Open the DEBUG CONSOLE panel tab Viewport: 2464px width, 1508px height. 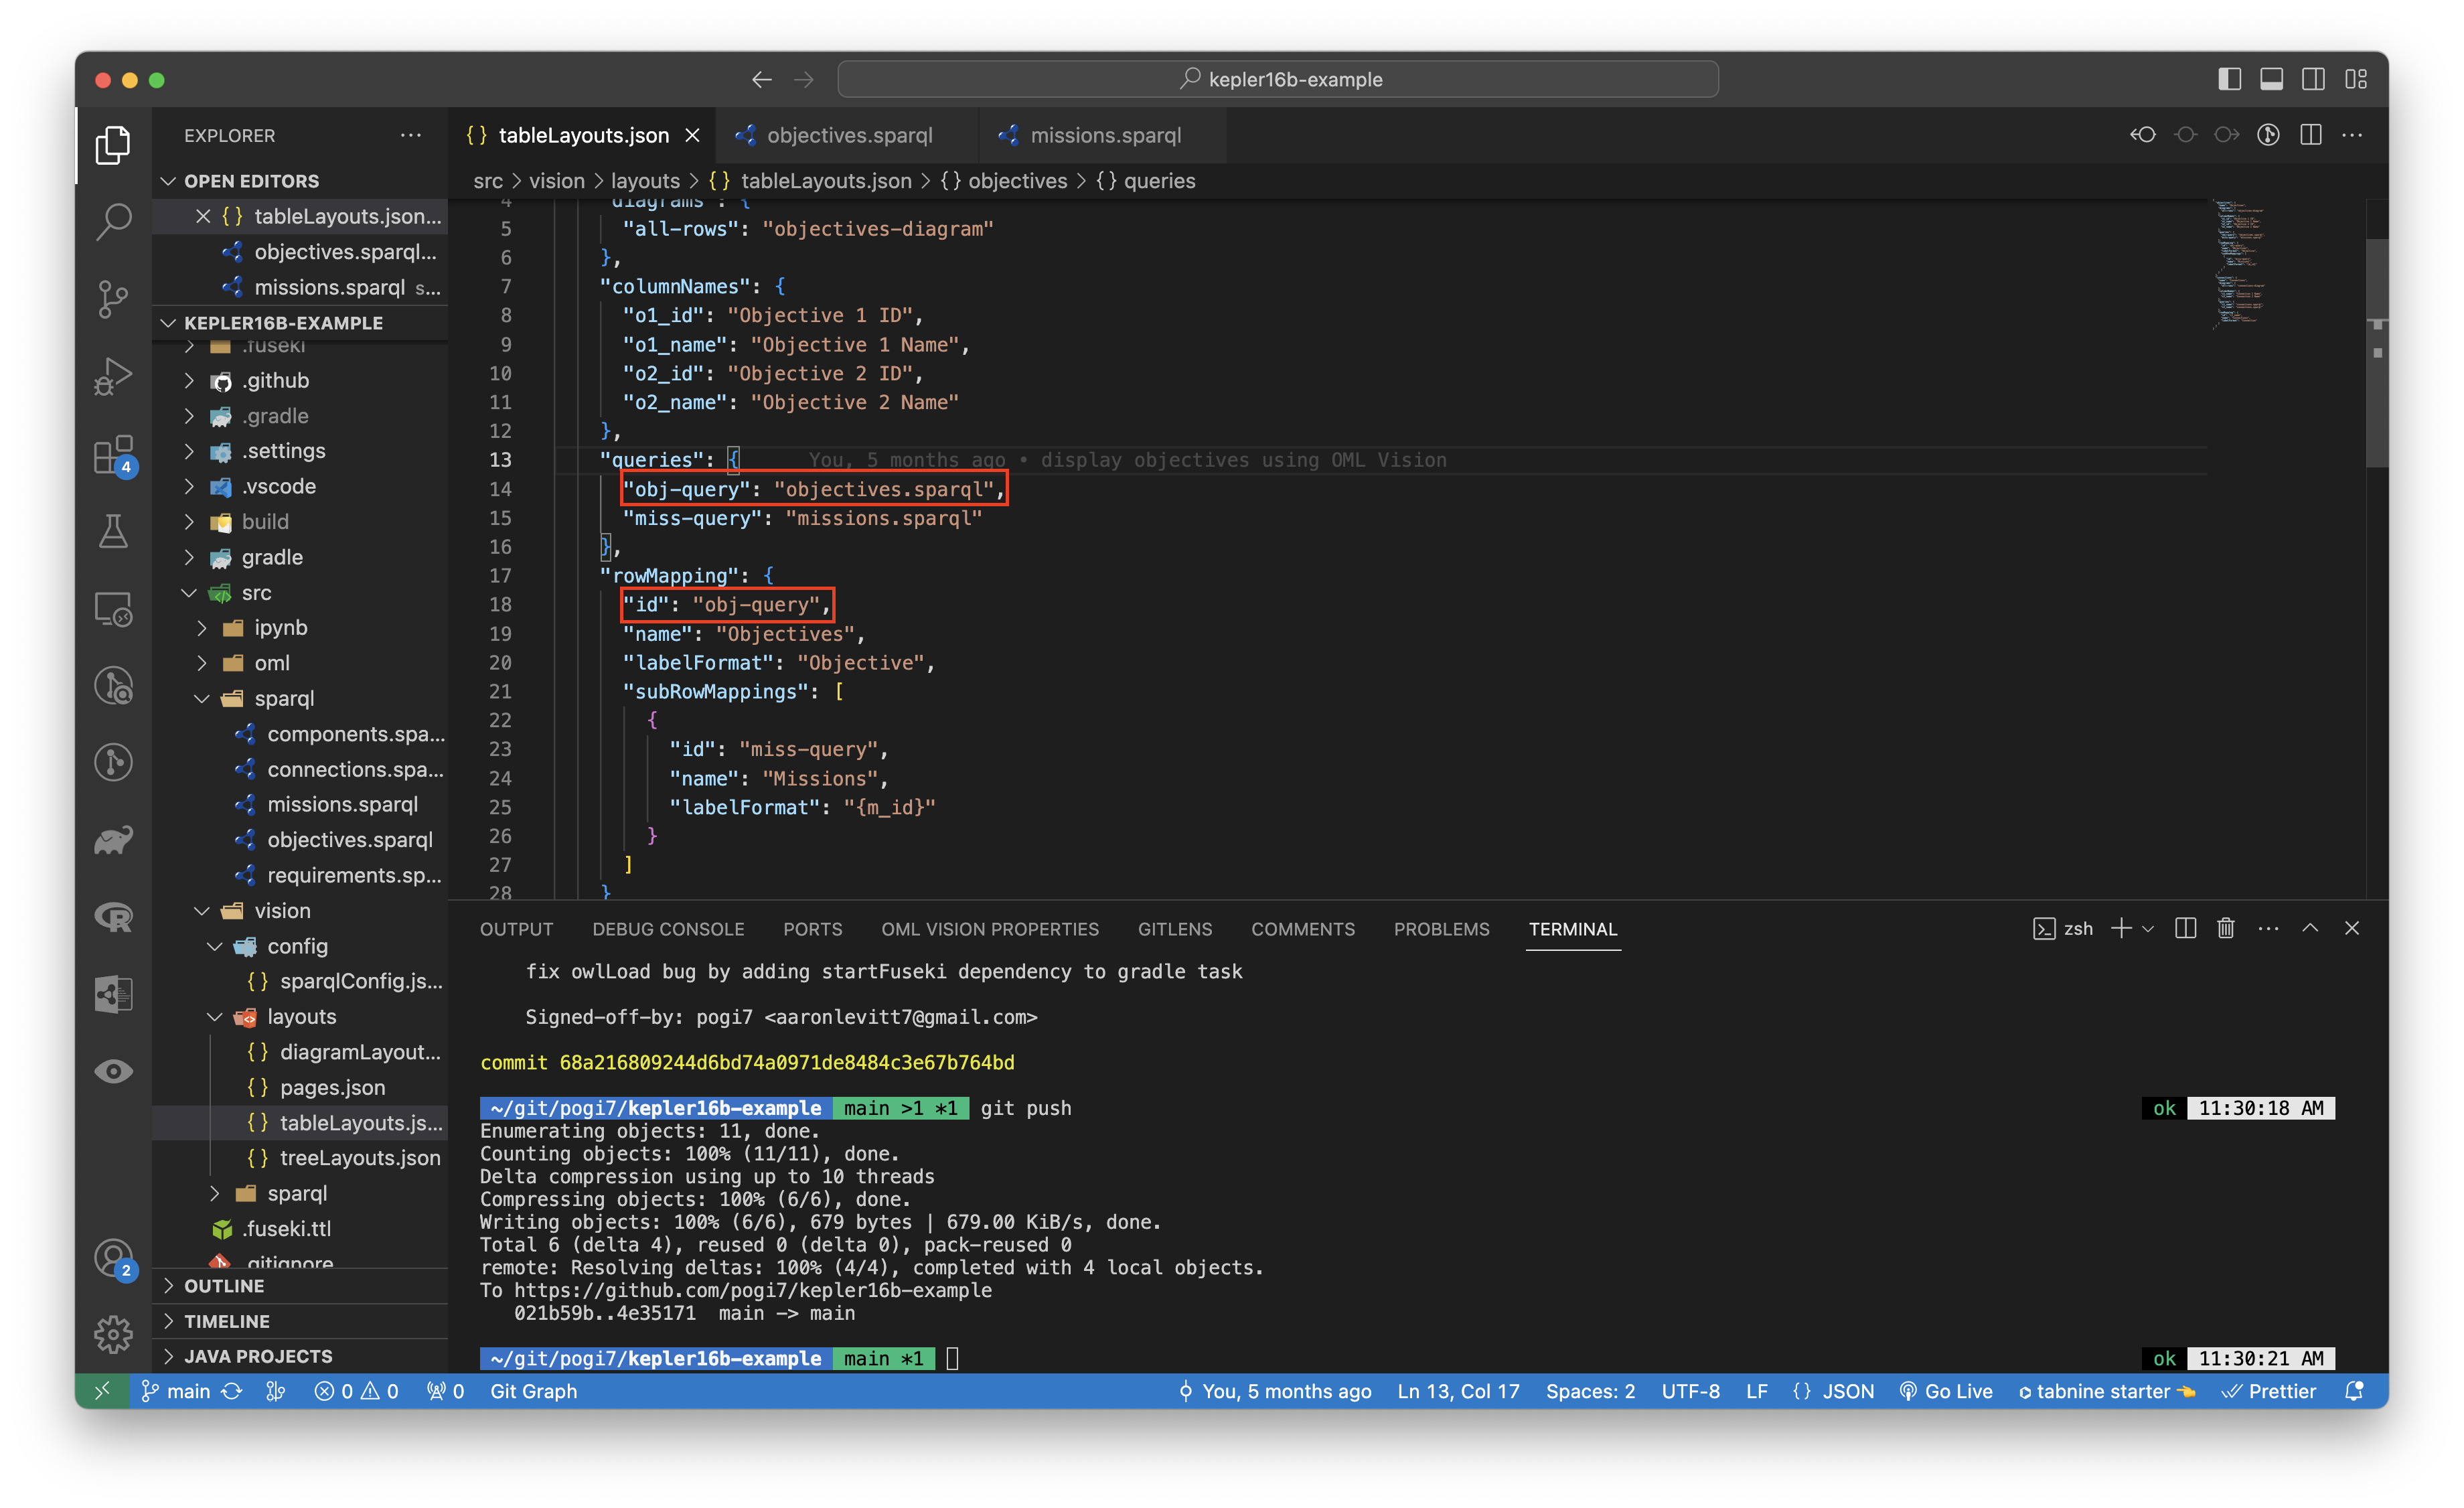pyautogui.click(x=668, y=929)
